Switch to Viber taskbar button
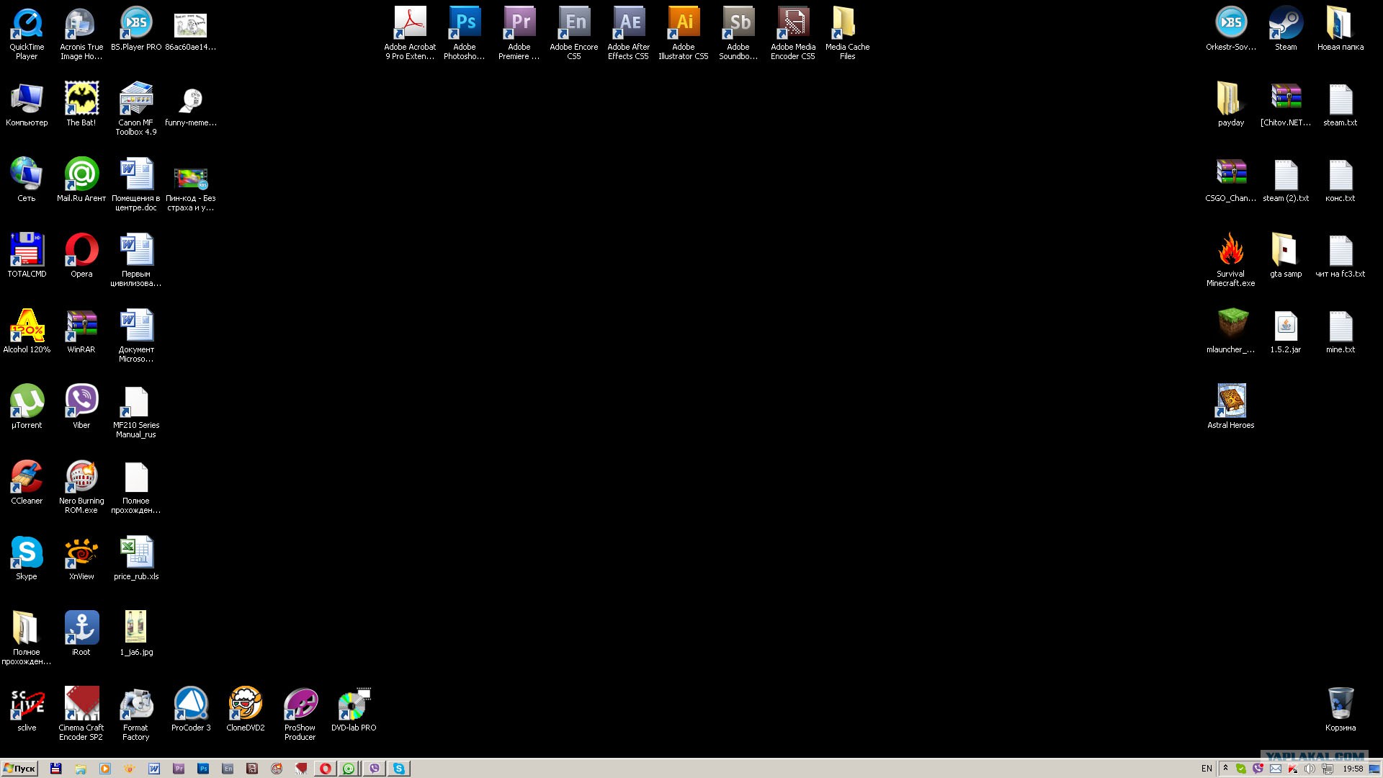The height and width of the screenshot is (778, 1383). point(374,769)
